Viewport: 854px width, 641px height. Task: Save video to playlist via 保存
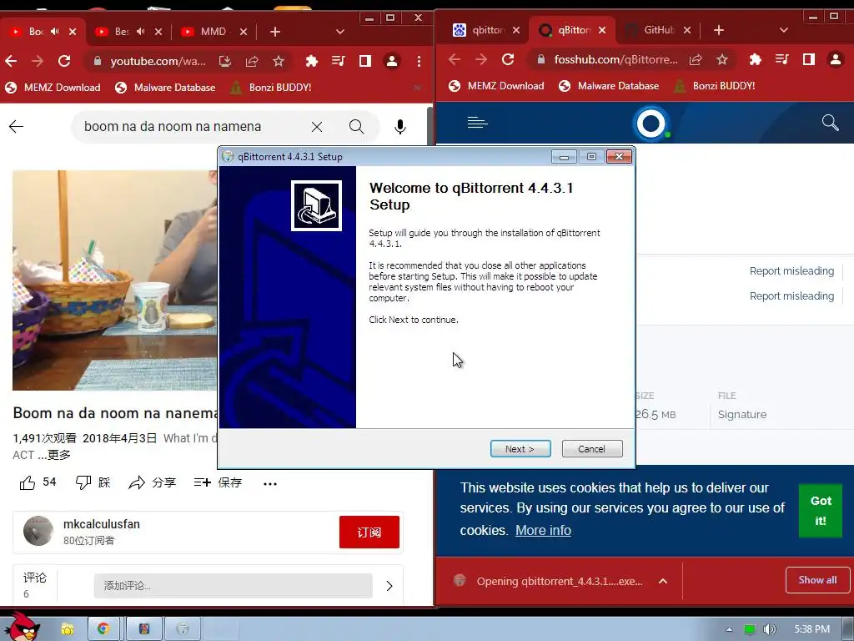pos(218,482)
